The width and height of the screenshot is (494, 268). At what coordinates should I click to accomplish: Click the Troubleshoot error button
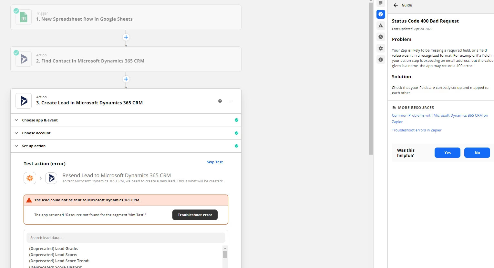195,215
